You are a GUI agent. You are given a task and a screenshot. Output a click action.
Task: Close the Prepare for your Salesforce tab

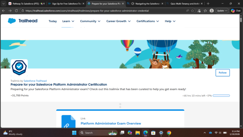click(123, 4)
